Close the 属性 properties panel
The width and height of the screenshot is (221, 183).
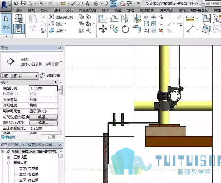coord(60,48)
